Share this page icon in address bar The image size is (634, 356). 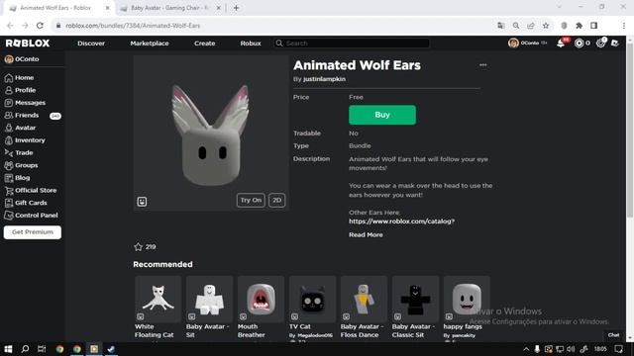[x=531, y=26]
